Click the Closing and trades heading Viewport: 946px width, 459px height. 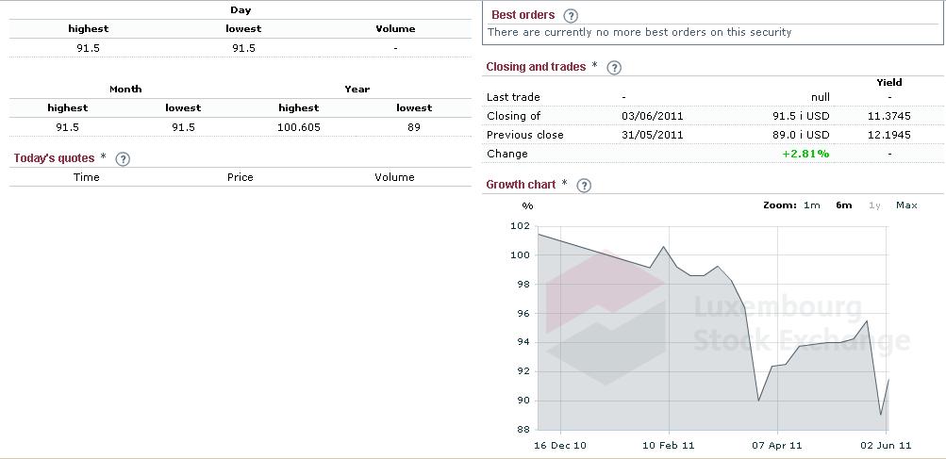click(x=535, y=67)
